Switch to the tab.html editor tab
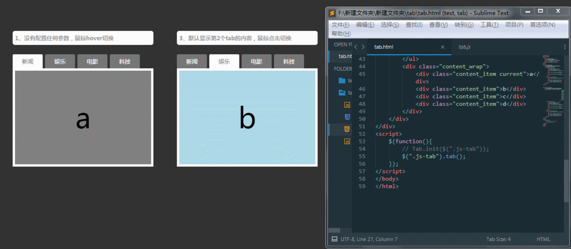Viewport: 571px width, 249px height. click(409, 47)
